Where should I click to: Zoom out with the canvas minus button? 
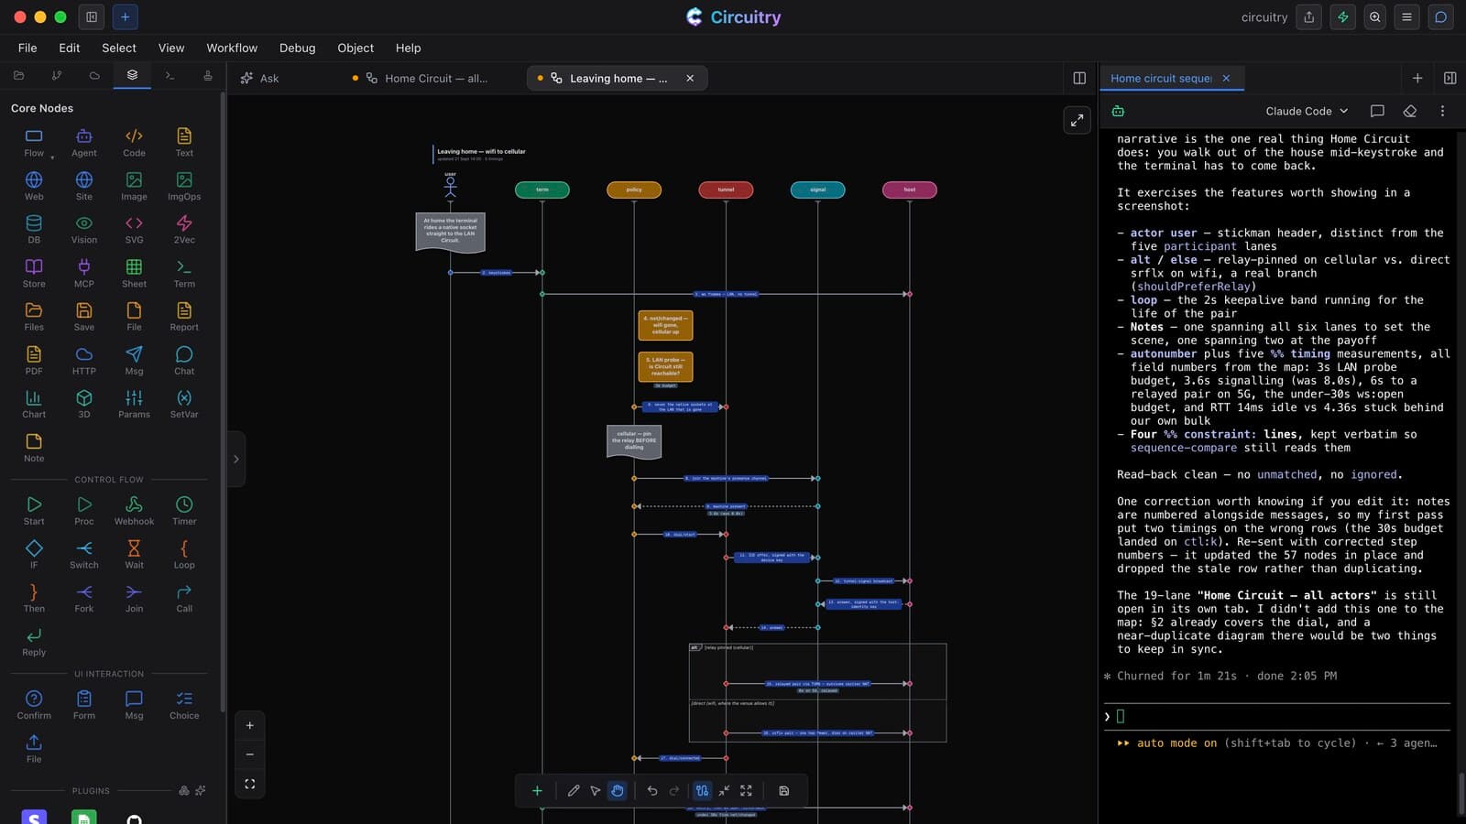coord(250,754)
